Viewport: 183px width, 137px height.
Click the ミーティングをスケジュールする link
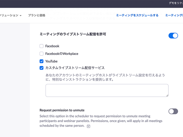point(137,15)
